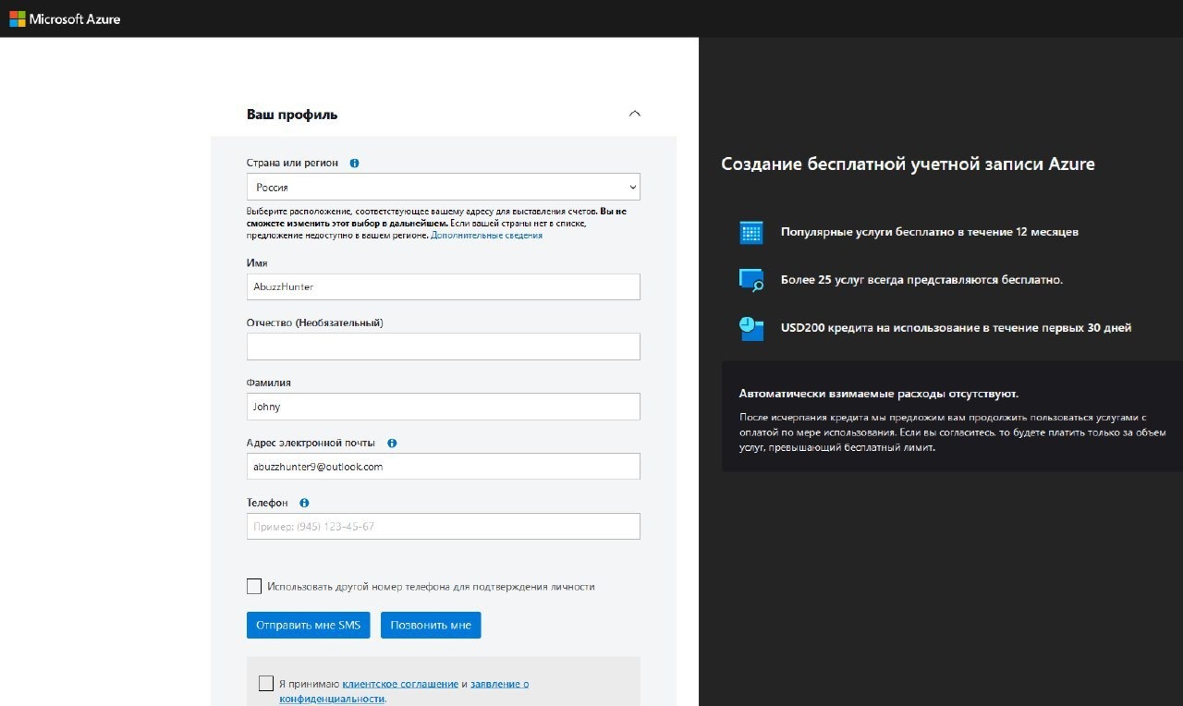Viewport: 1183px width, 706px height.
Task: Open the клиентское соглашение link
Action: 400,684
